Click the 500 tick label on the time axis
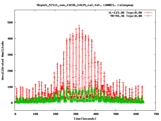 (x=115, y=114)
